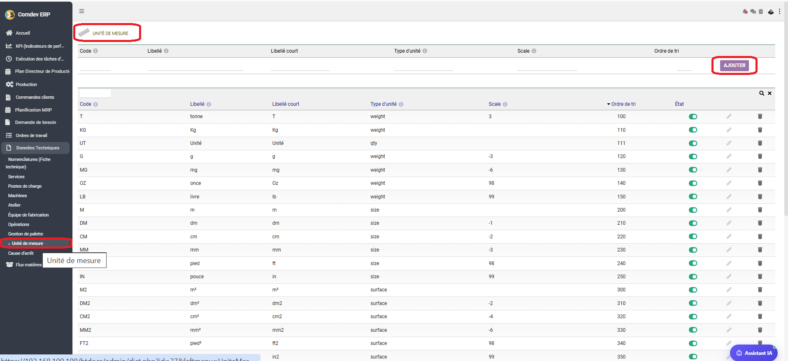The height and width of the screenshot is (361, 788).
Task: Toggle the MM row status switch
Action: pos(693,250)
